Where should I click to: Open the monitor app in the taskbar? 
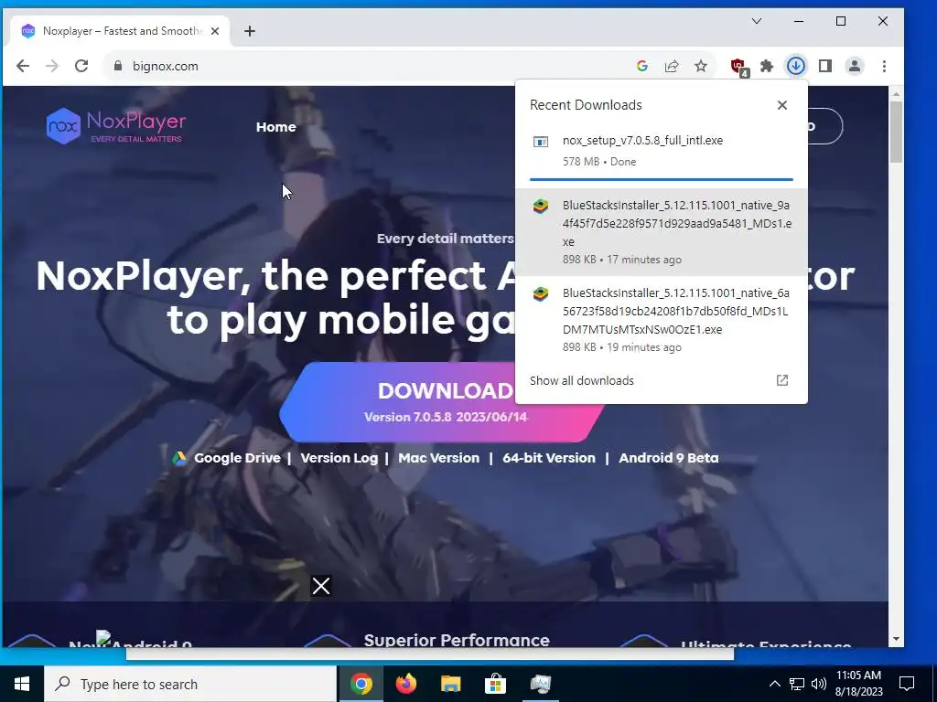point(540,684)
